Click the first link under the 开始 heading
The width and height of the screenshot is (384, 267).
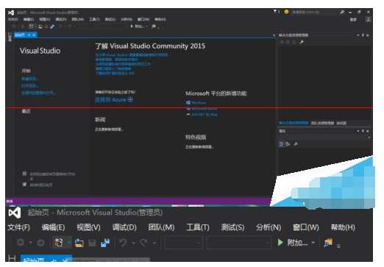click(29, 79)
